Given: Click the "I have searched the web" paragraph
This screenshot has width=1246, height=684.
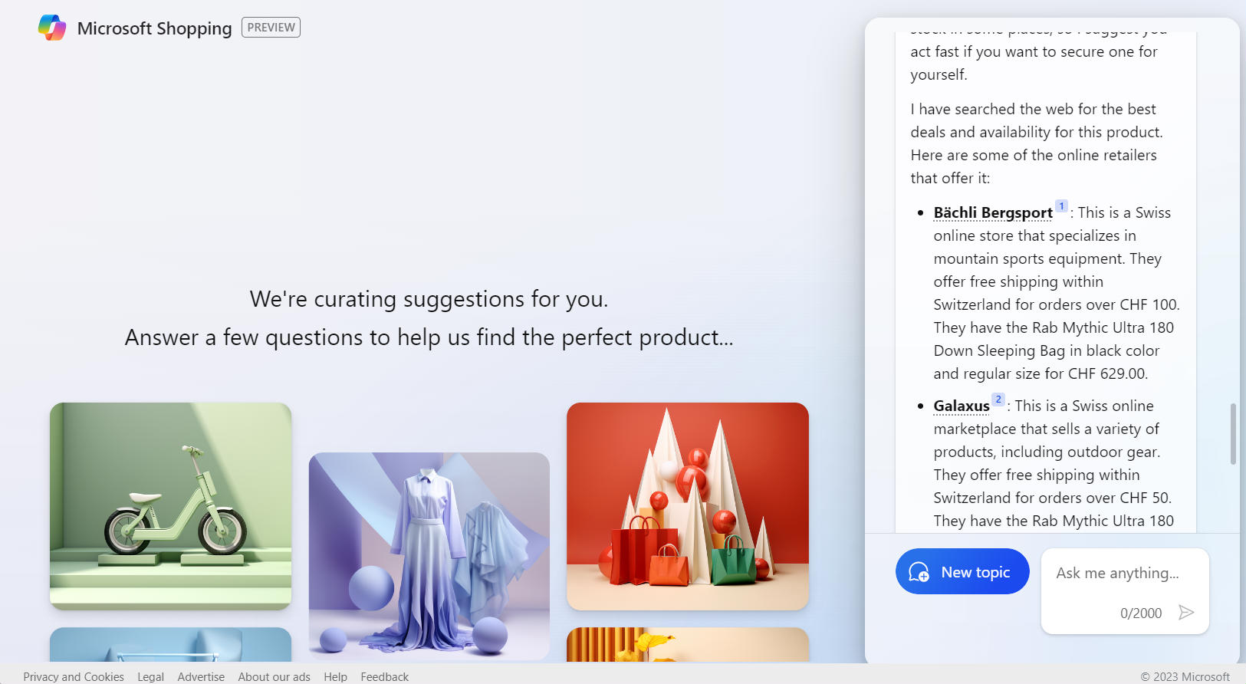Looking at the screenshot, I should point(1037,143).
